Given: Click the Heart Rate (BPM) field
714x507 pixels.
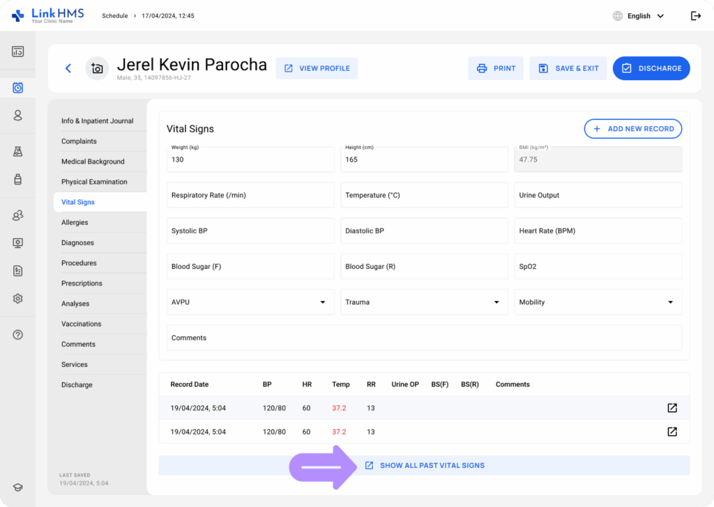Looking at the screenshot, I should click(x=598, y=231).
